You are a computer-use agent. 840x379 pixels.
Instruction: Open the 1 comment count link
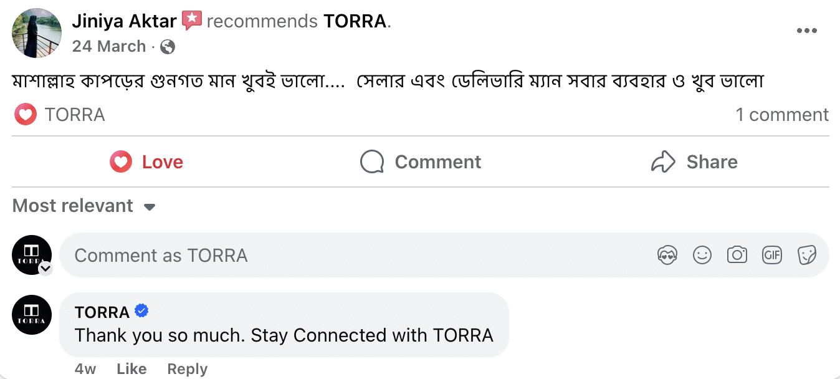click(782, 115)
